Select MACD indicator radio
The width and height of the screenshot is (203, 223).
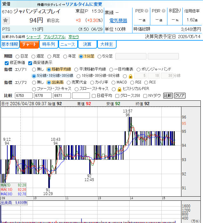[x=113, y=83]
